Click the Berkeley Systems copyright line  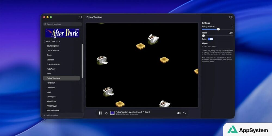click(x=127, y=114)
